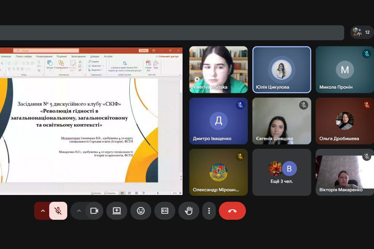Image resolution: width=374 pixels, height=249 pixels.
Task: Raise your hand in the meeting
Action: (189, 211)
